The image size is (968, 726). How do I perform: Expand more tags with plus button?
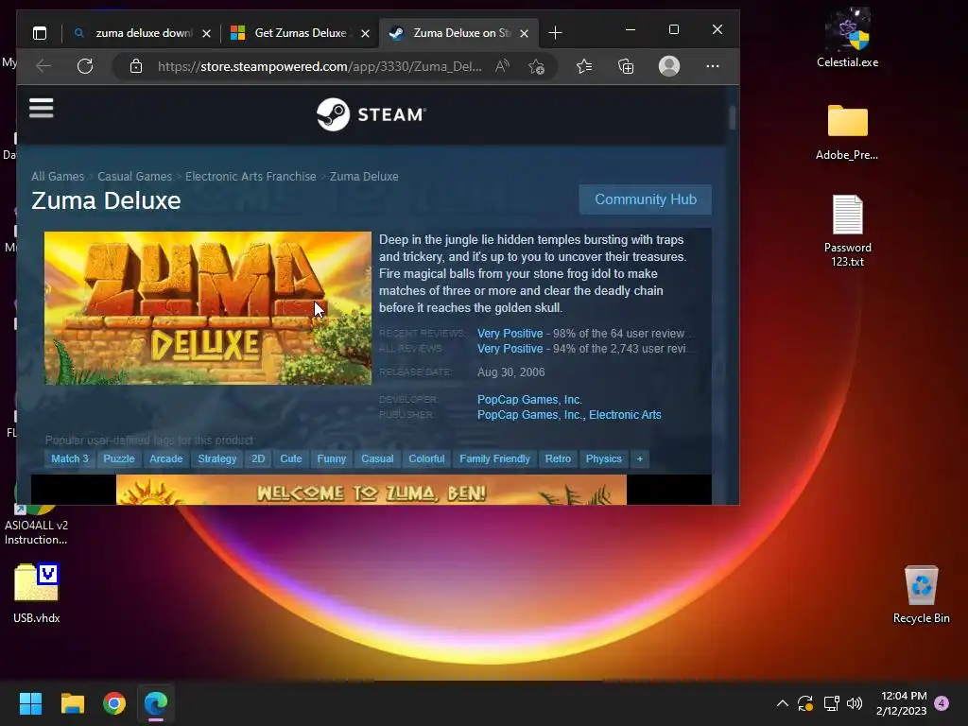[x=640, y=458]
